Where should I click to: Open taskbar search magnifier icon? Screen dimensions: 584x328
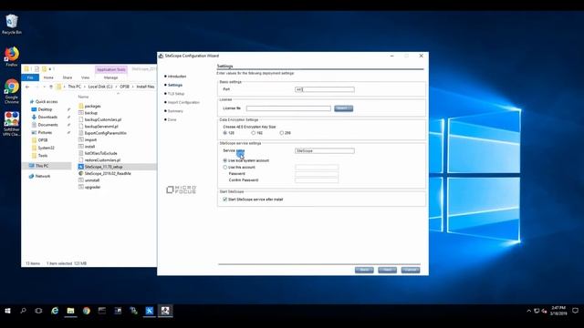click(23, 311)
